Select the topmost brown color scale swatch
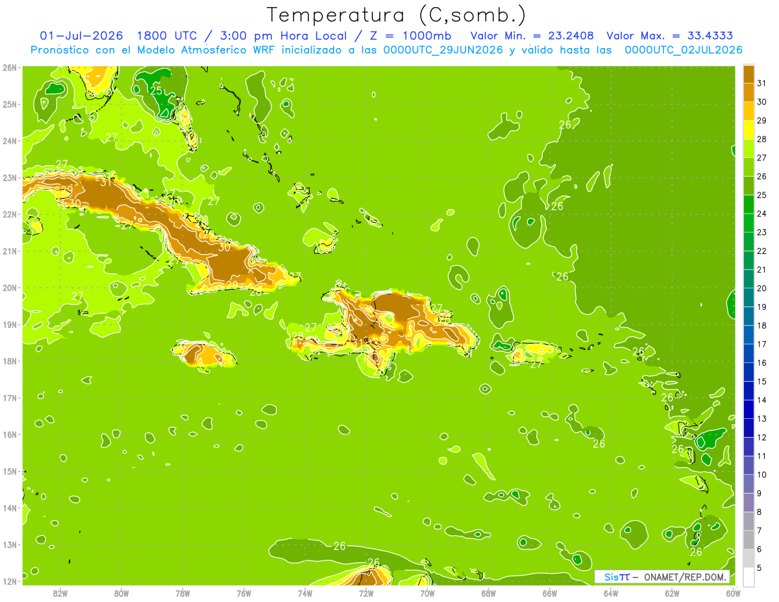The width and height of the screenshot is (779, 602). point(748,74)
